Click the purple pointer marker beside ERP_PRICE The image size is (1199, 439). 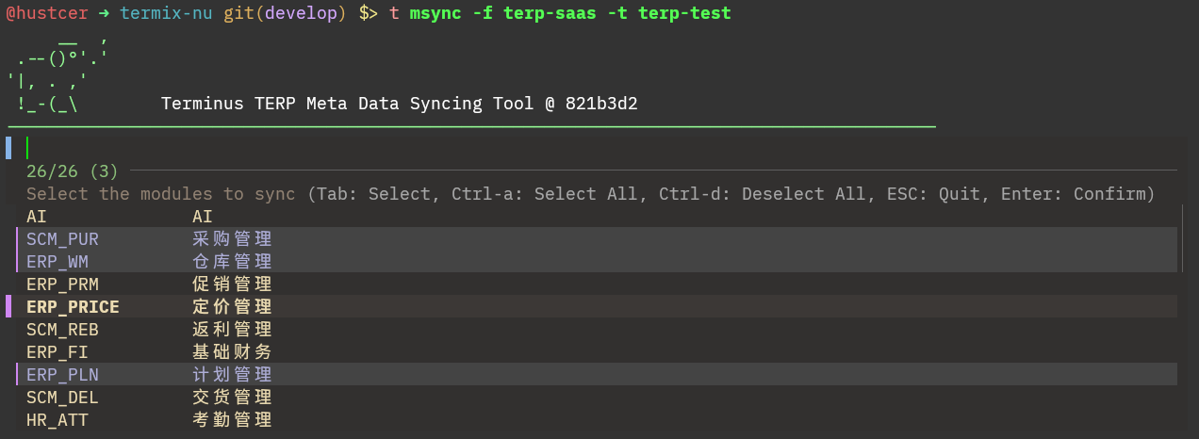(x=8, y=306)
